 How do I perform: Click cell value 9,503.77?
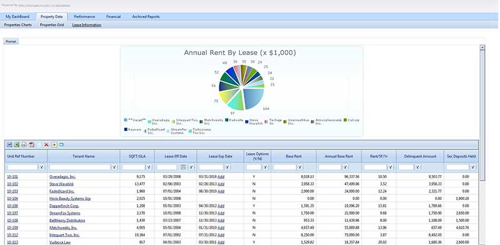[434, 176]
